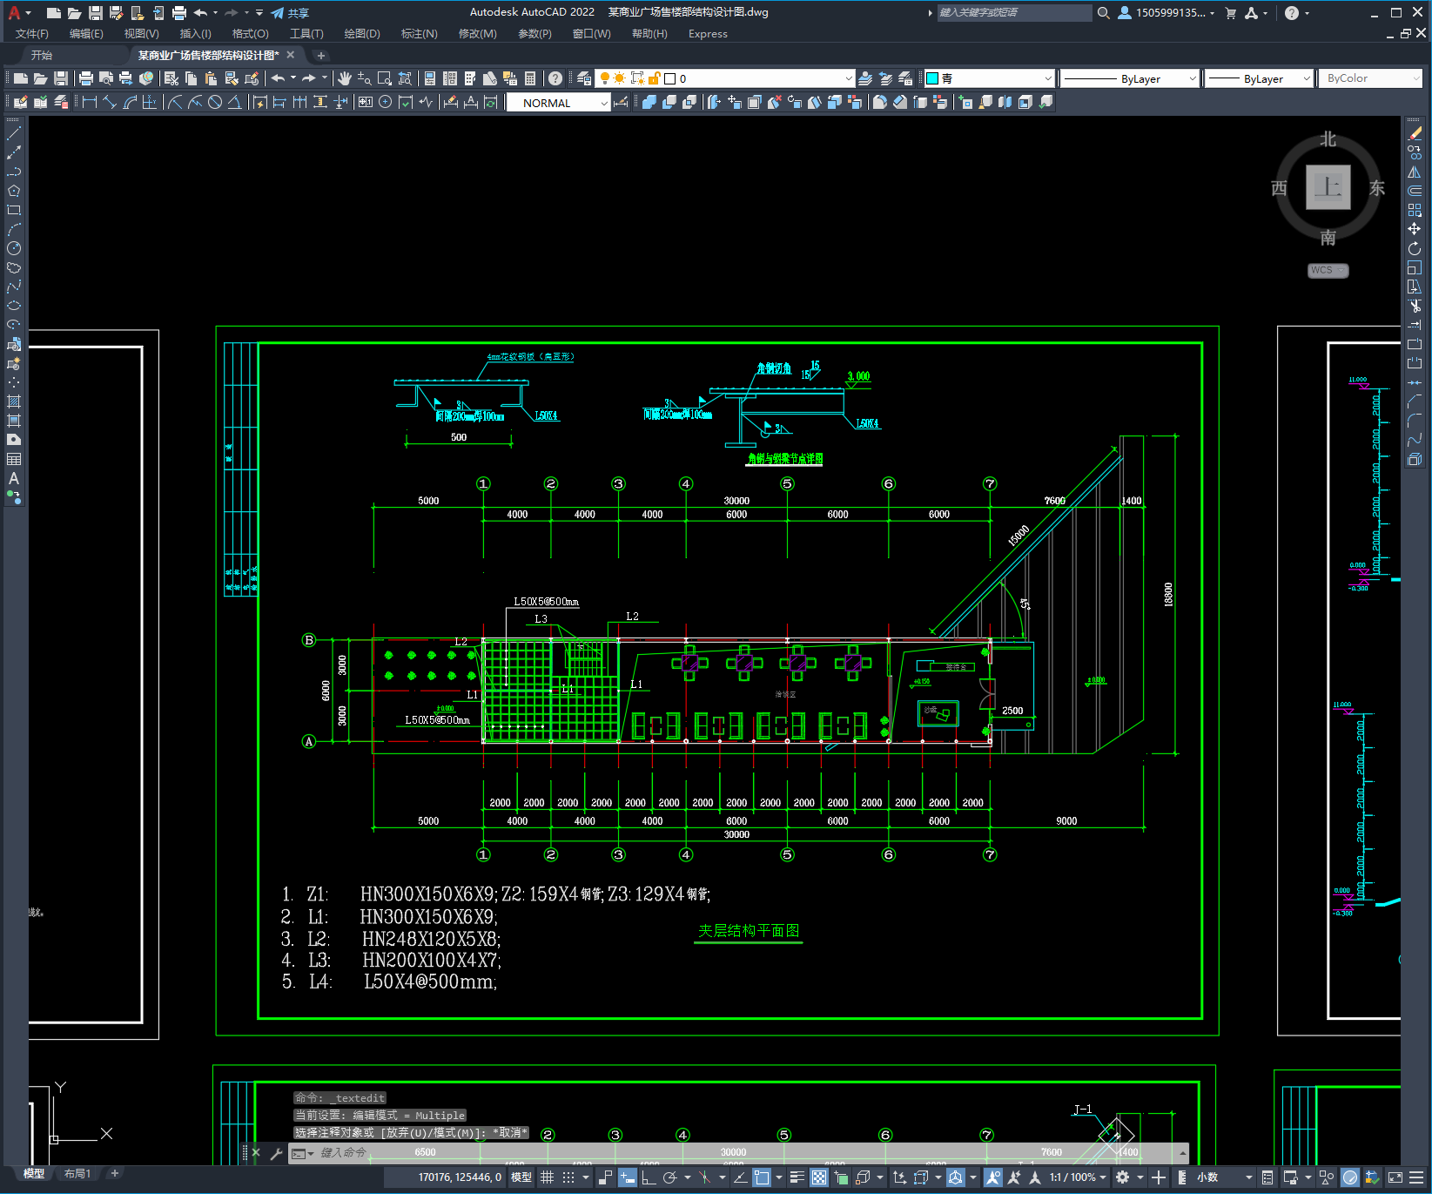Select the Hatch tool in the draw toolbar

pos(14,401)
